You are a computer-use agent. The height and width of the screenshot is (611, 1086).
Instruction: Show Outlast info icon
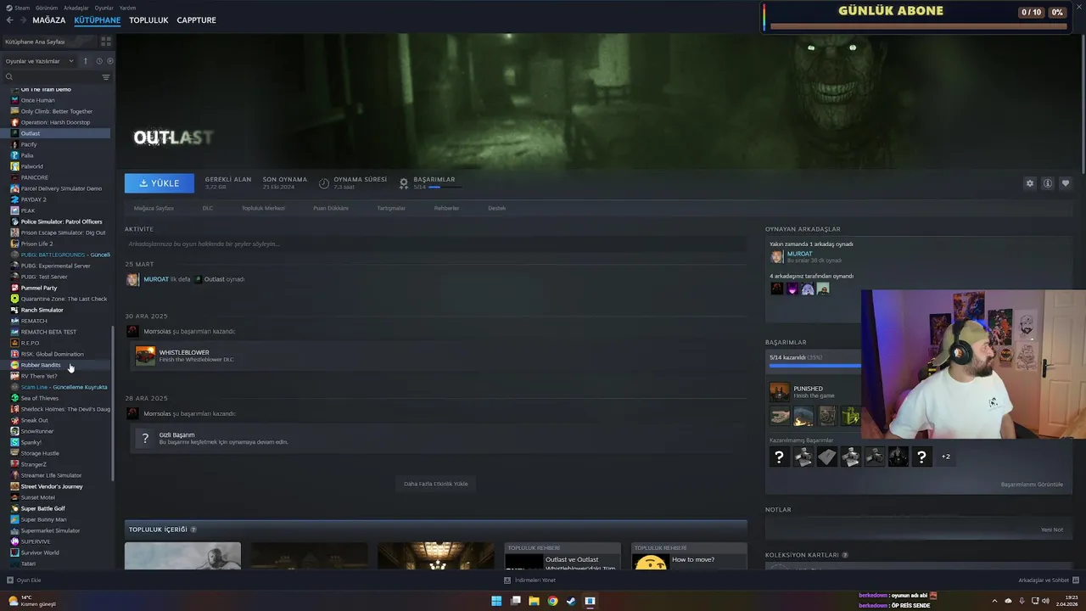click(1048, 183)
